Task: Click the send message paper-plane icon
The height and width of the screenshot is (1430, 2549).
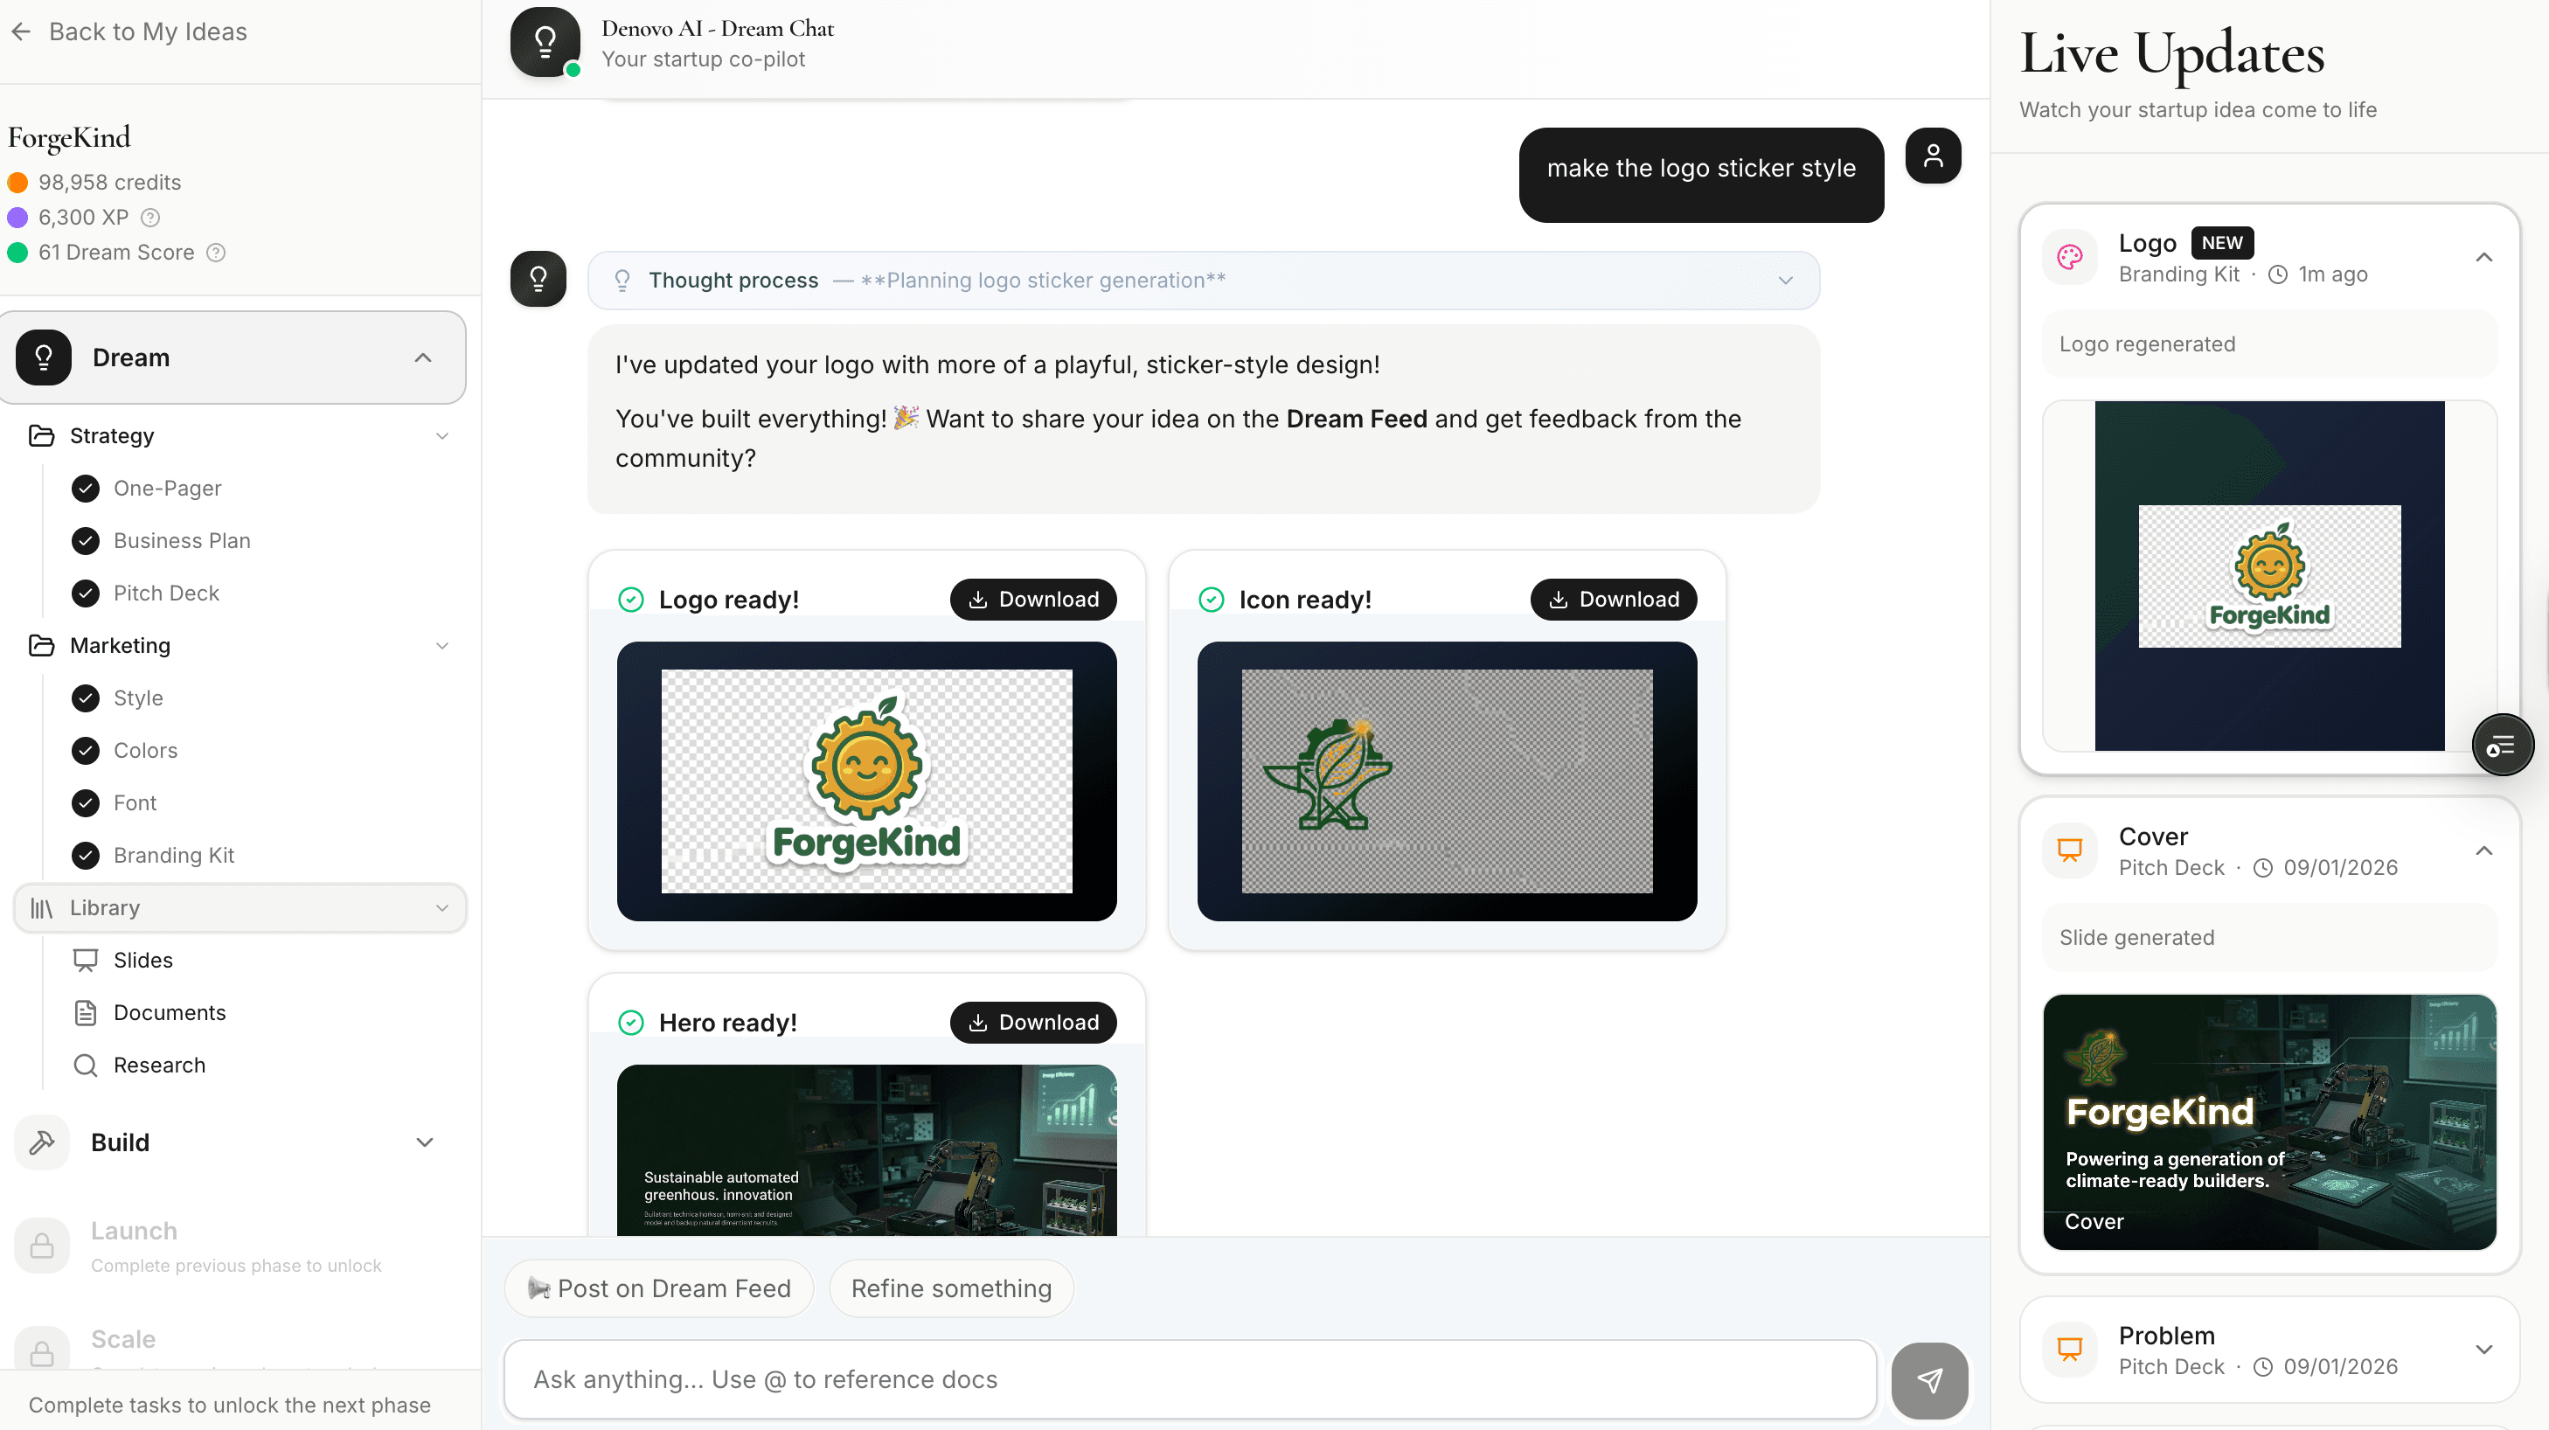Action: [x=1928, y=1379]
